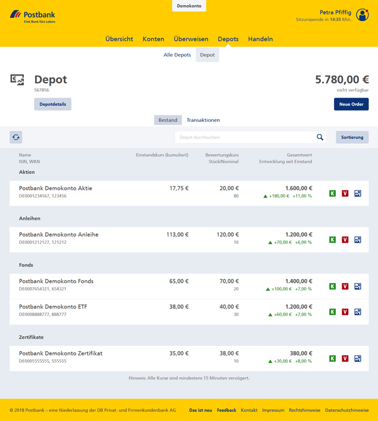Open the Impressum footer link

point(273,410)
